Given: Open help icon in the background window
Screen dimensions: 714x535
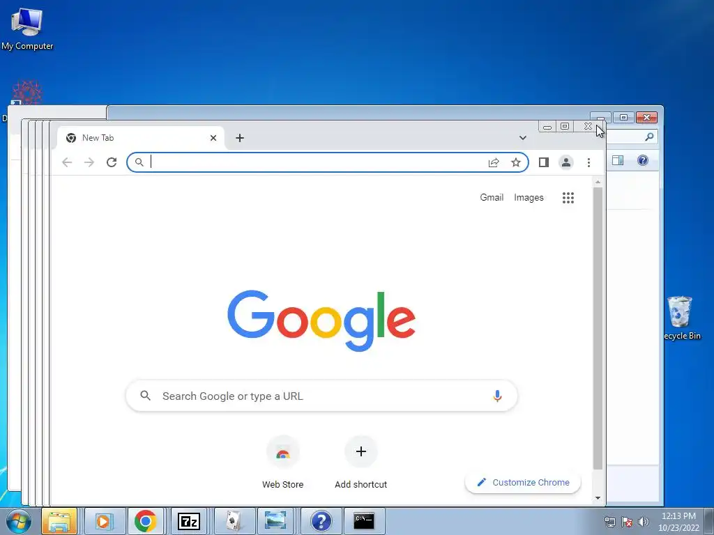Looking at the screenshot, I should (642, 160).
